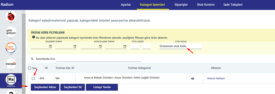
Task: Open the first Eklenme Tarihi calendar picker
Action: pyautogui.click(x=50, y=46)
